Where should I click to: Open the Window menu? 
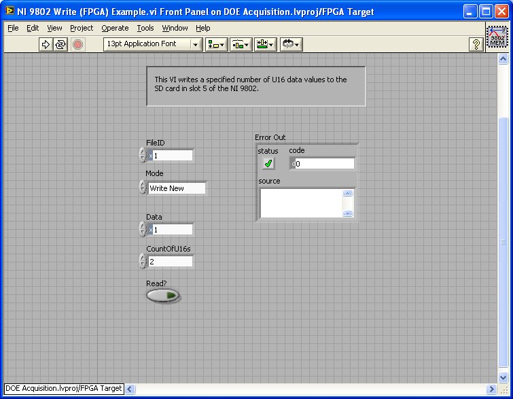pyautogui.click(x=175, y=28)
